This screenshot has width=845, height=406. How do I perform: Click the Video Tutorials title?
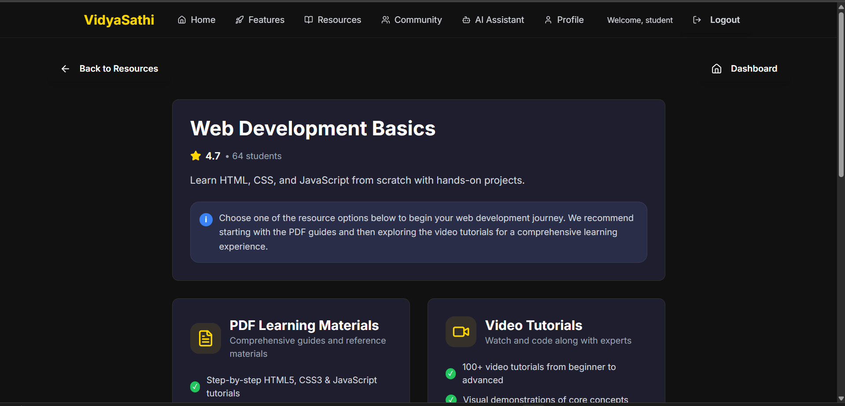(x=534, y=325)
